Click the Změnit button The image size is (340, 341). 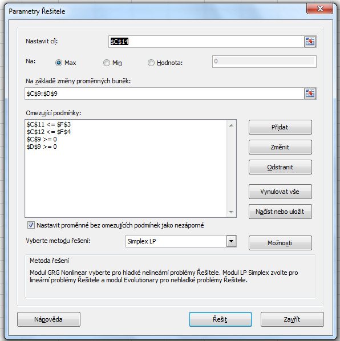click(x=280, y=147)
